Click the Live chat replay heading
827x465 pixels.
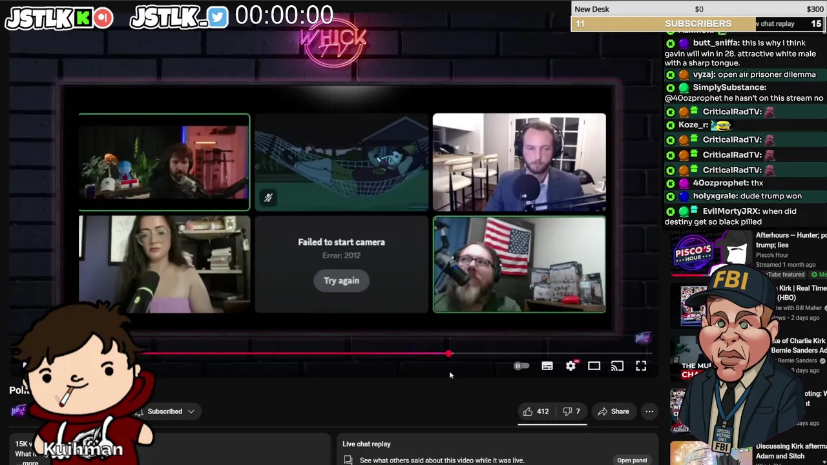point(366,444)
